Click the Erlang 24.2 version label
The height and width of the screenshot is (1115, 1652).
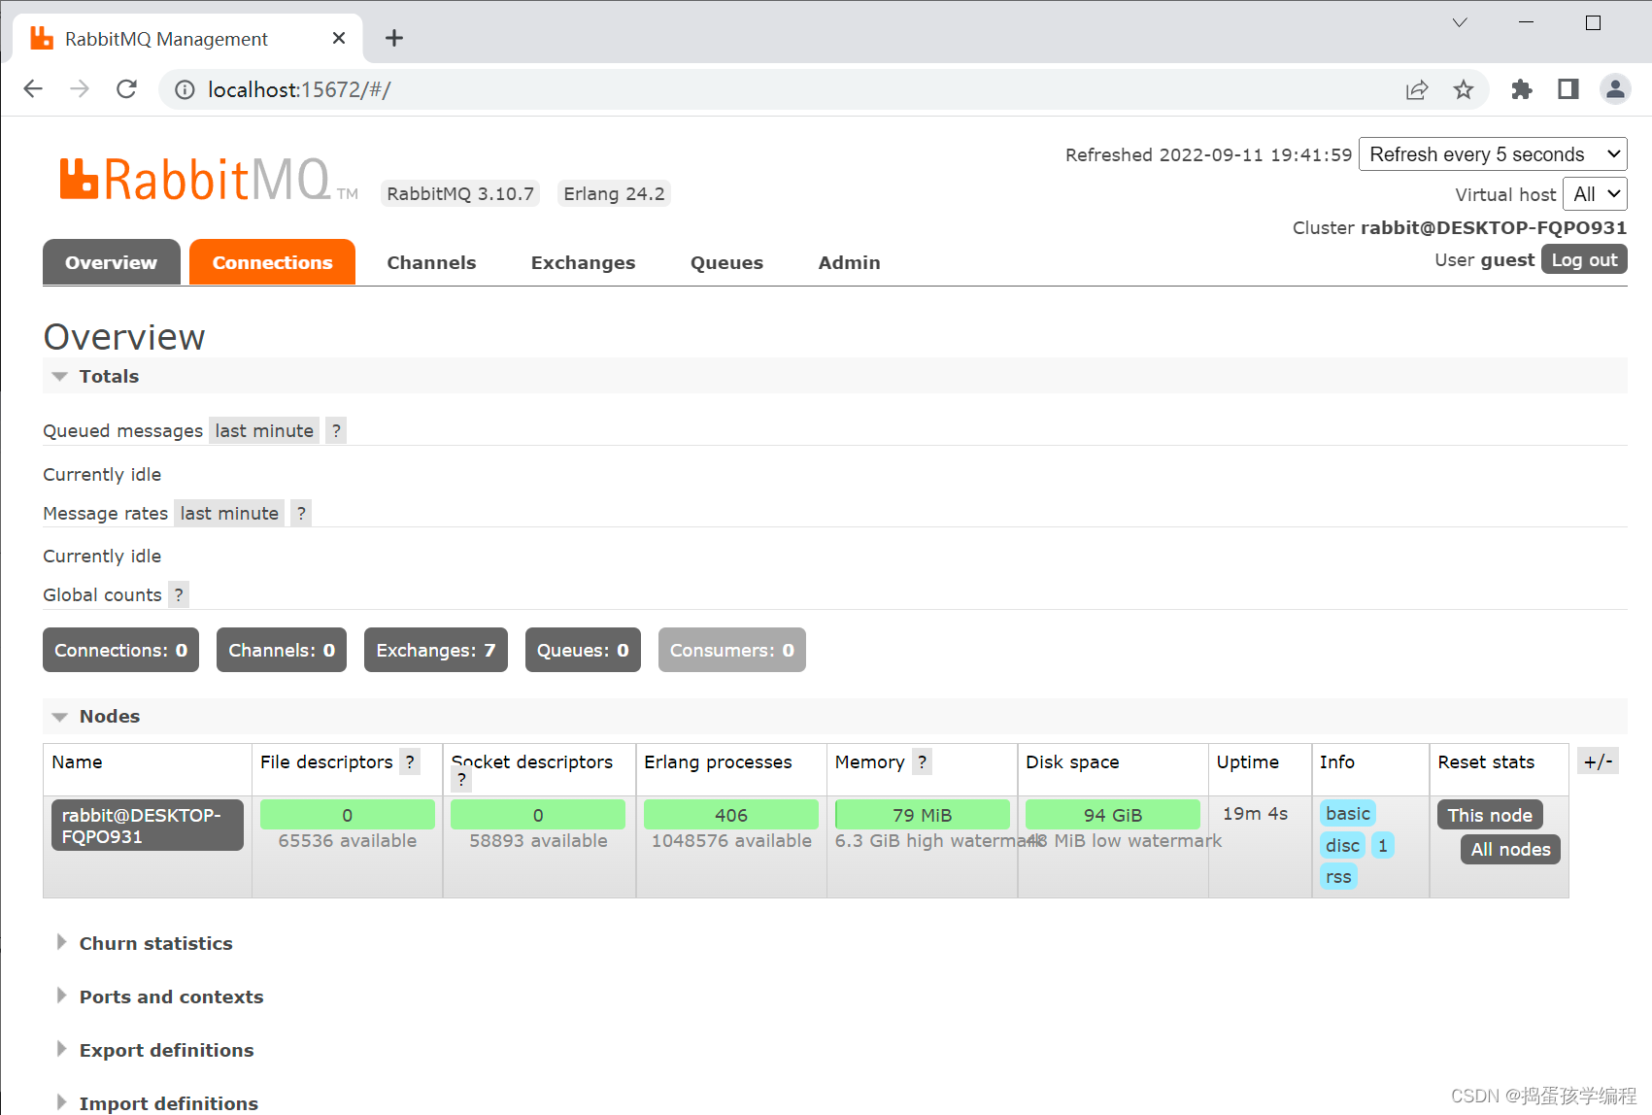pyautogui.click(x=614, y=193)
